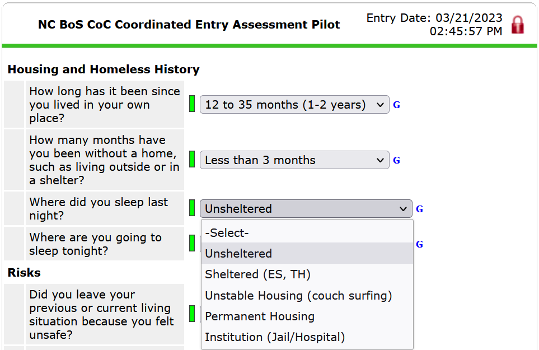
Task: Click the G link beside the sleep tonight field
Action: pyautogui.click(x=419, y=244)
